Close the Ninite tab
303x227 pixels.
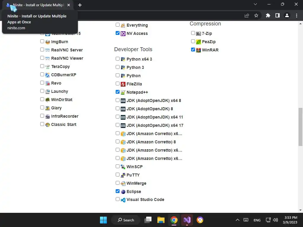[x=69, y=5]
